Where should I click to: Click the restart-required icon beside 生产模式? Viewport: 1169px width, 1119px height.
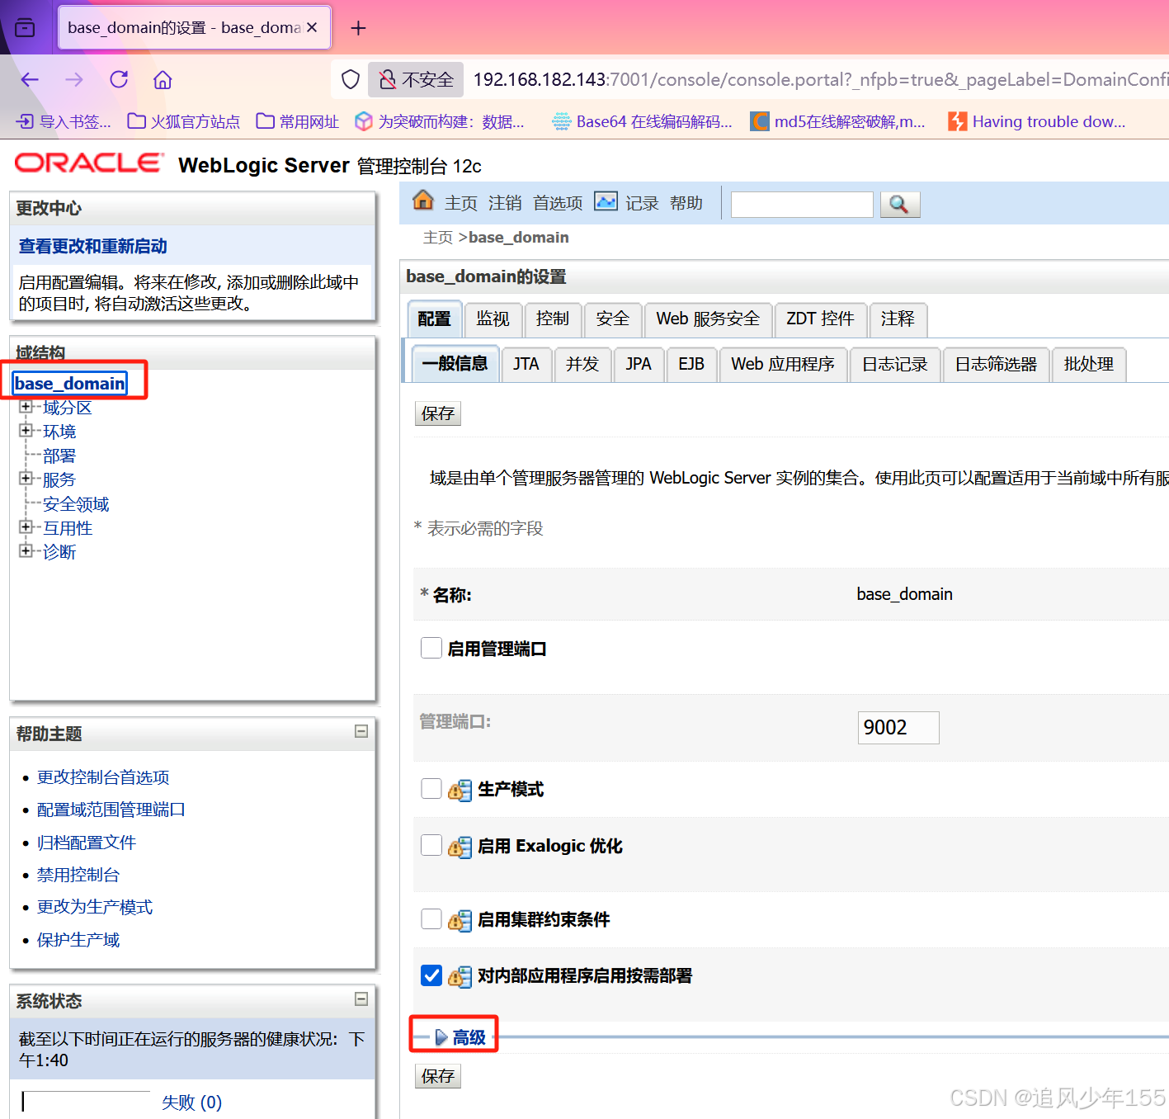pos(460,790)
